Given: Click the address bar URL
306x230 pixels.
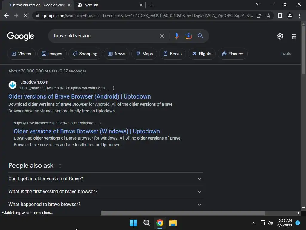Looking at the screenshot, I should (147, 16).
